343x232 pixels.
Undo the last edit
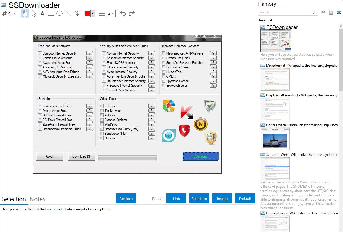pos(123,13)
